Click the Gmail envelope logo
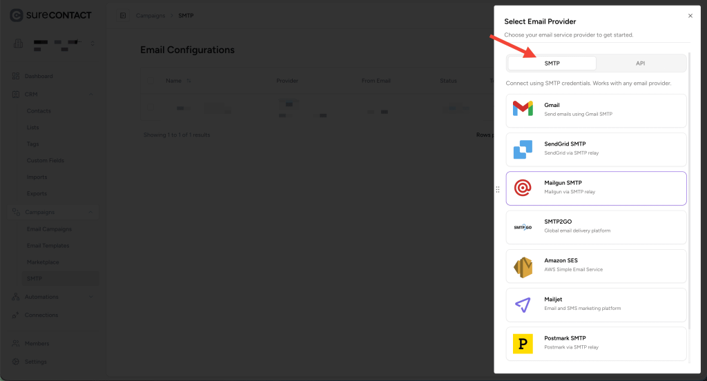707x381 pixels. [x=523, y=109]
